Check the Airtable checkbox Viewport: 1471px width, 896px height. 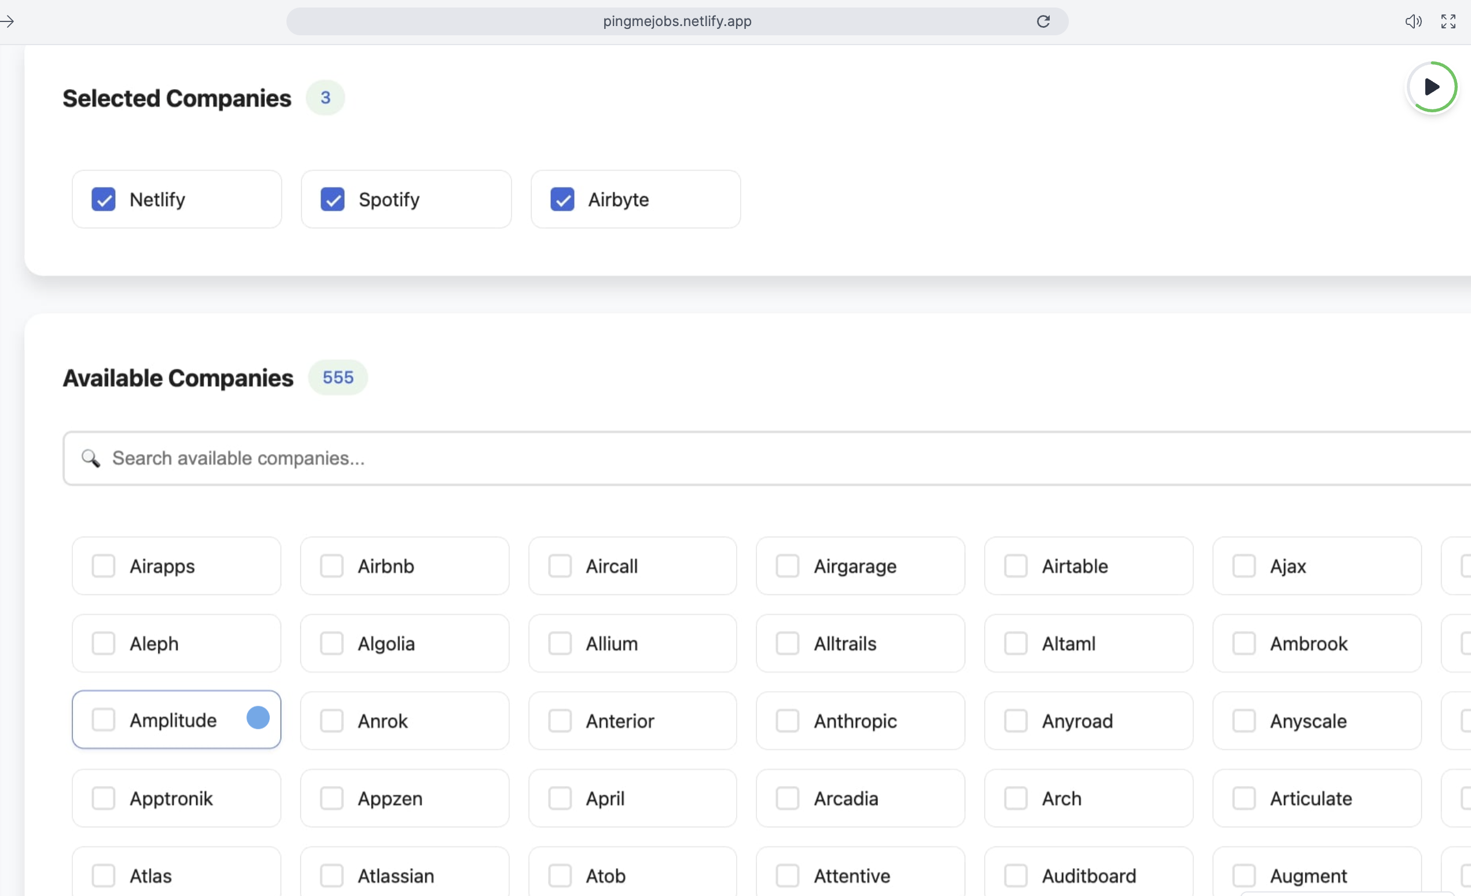click(x=1016, y=566)
